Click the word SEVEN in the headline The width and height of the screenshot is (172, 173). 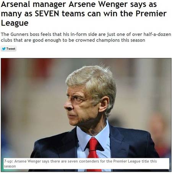click(47, 14)
